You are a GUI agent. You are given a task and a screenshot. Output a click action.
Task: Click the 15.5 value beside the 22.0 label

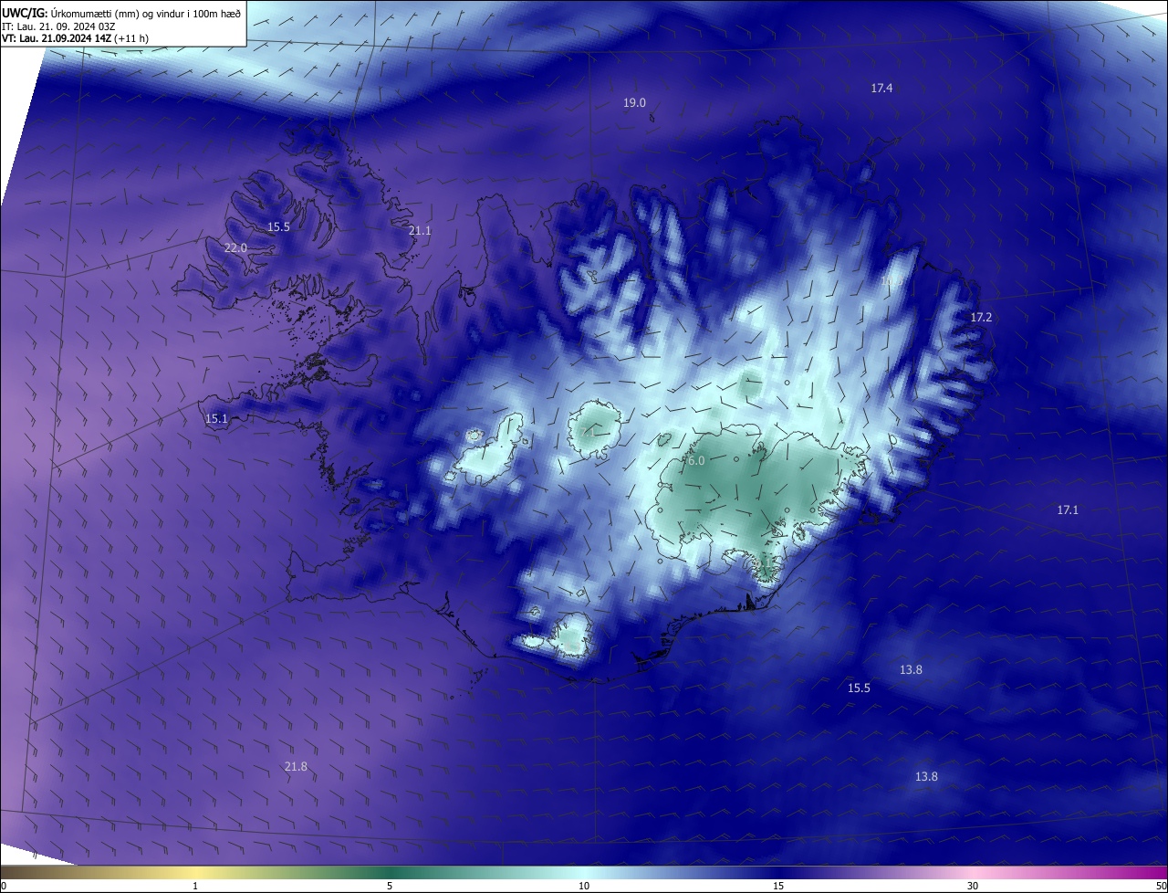point(278,227)
